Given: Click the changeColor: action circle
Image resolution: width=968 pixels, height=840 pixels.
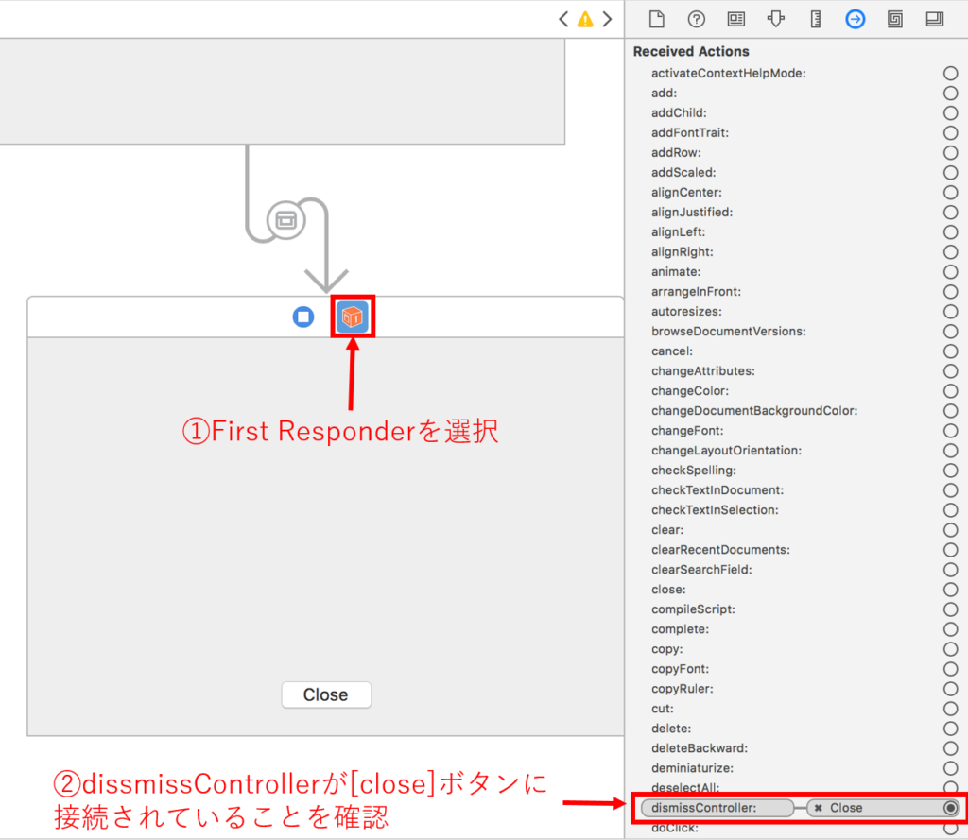Looking at the screenshot, I should (950, 391).
